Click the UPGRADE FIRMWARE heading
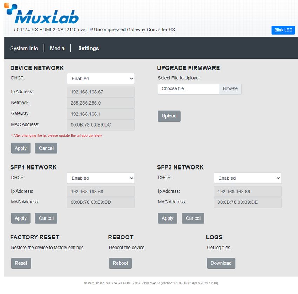This screenshot has height=294, width=298. pos(189,68)
